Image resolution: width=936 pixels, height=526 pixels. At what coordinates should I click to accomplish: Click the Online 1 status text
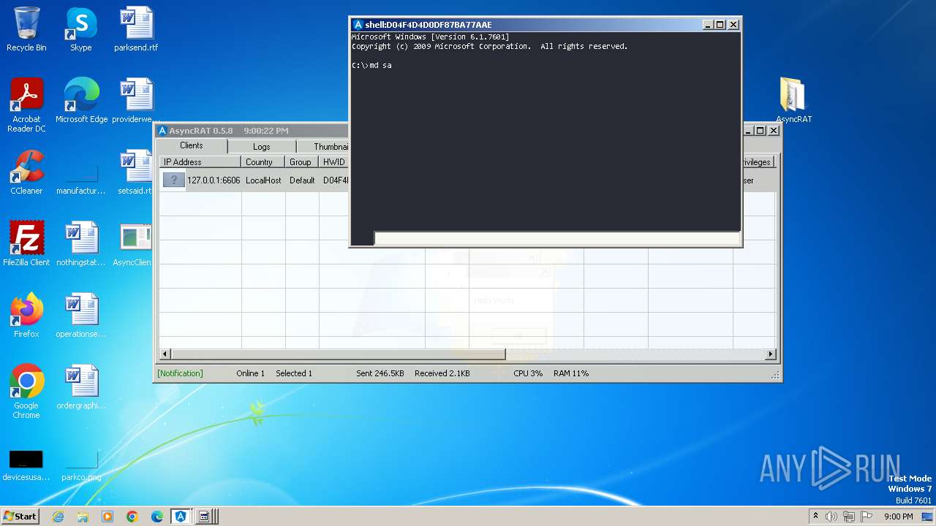pyautogui.click(x=250, y=373)
